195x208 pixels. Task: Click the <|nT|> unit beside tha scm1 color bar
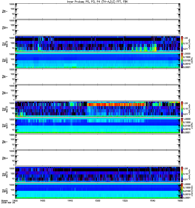tap(192, 60)
